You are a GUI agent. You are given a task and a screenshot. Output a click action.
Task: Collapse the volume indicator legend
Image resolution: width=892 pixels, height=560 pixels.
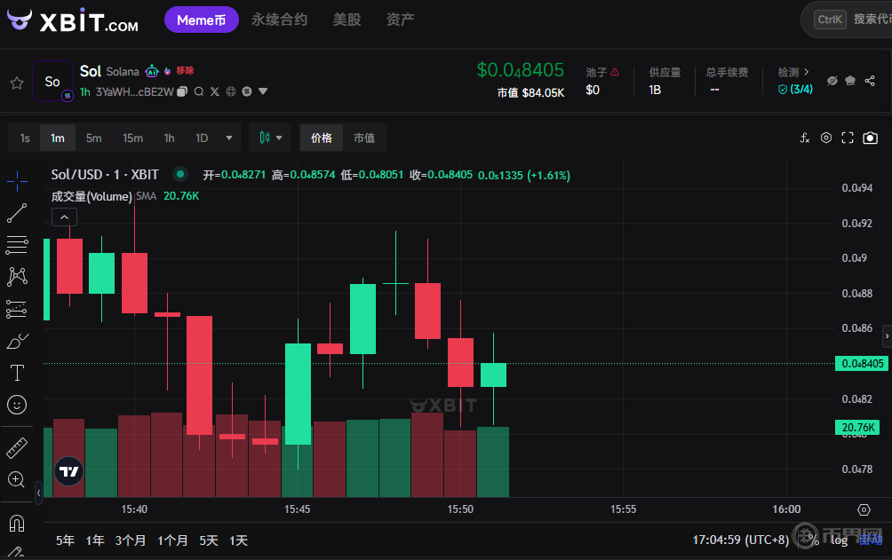pos(65,217)
